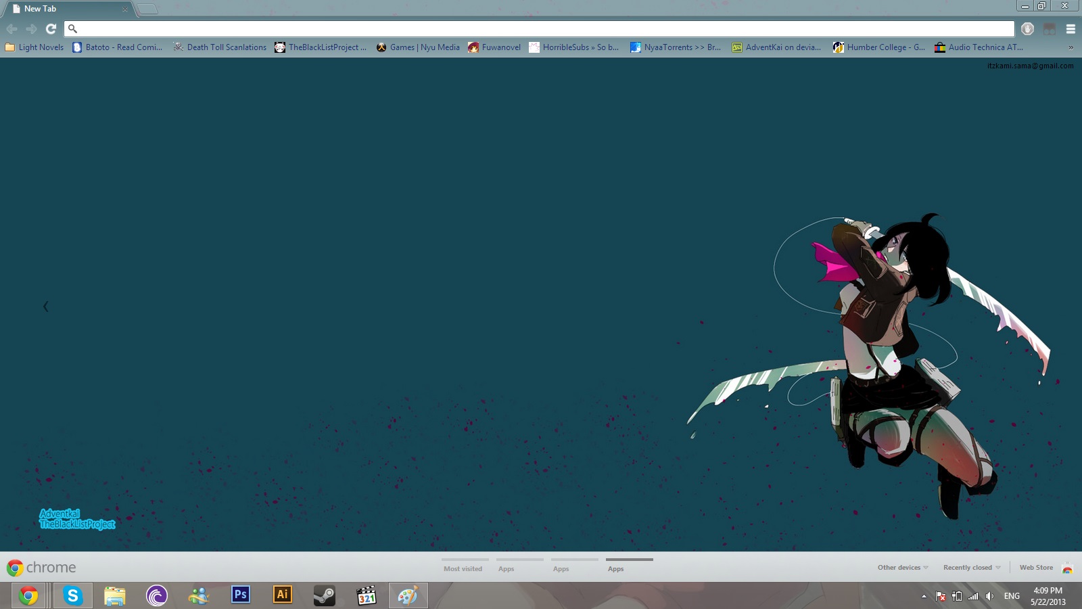Reload the page with the refresh icon
This screenshot has height=609, width=1082.
[51, 28]
